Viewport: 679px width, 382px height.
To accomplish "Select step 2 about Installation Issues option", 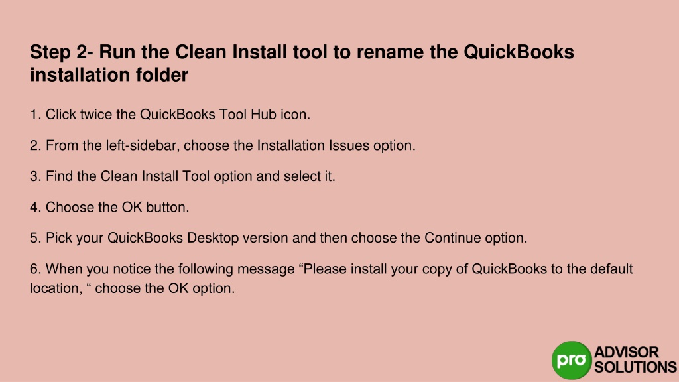I will click(x=223, y=145).
